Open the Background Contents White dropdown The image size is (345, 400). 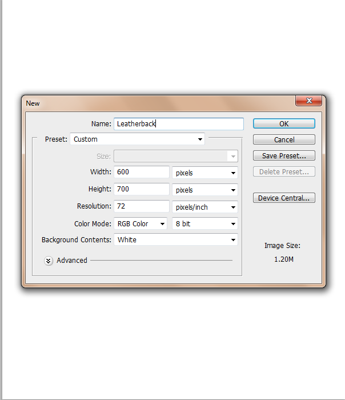[176, 239]
